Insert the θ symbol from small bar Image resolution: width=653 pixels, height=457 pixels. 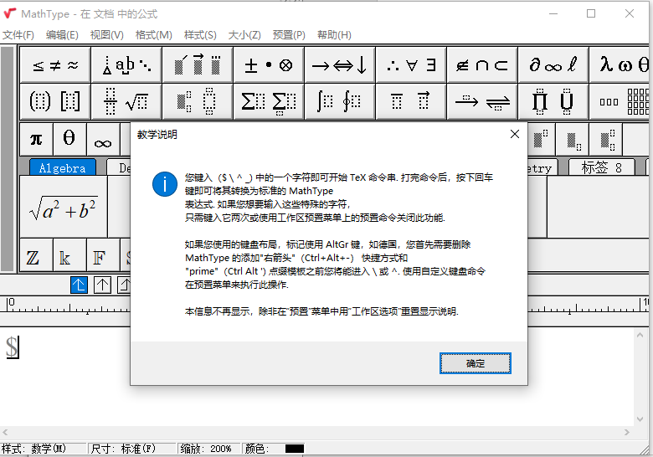pos(69,139)
